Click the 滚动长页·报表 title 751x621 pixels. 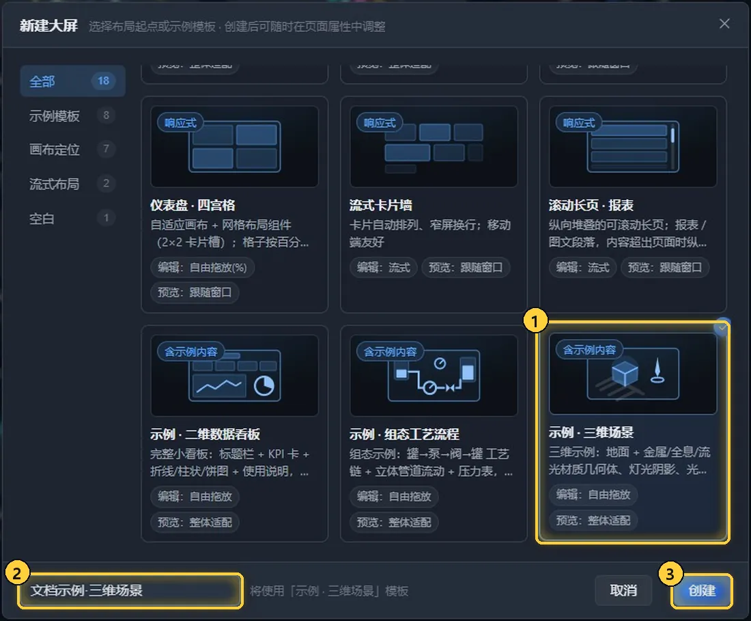click(x=591, y=205)
